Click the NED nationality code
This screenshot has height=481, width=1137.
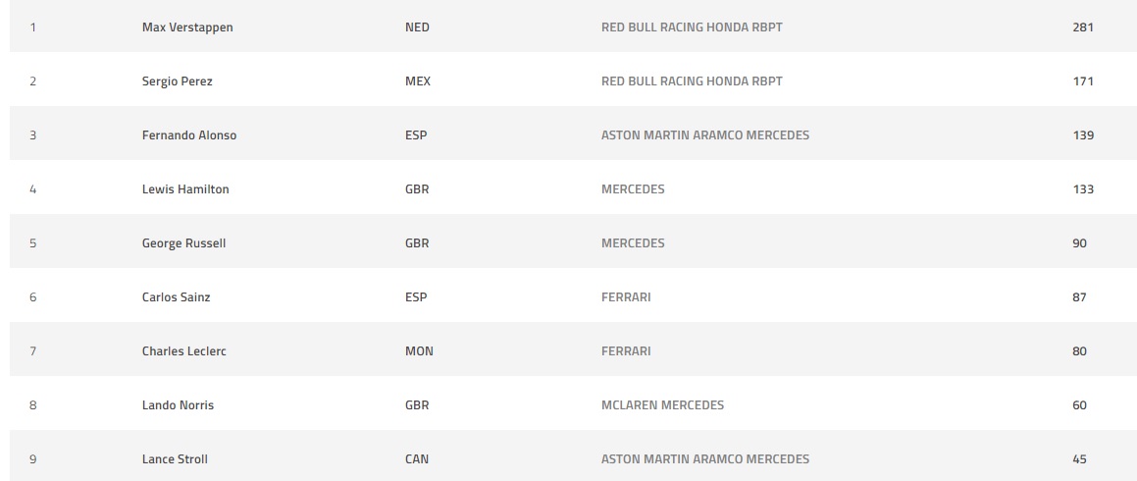(x=417, y=27)
